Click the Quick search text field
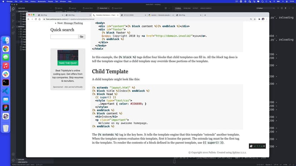This screenshot has width=296, height=166. pyautogui.click(x=64, y=37)
